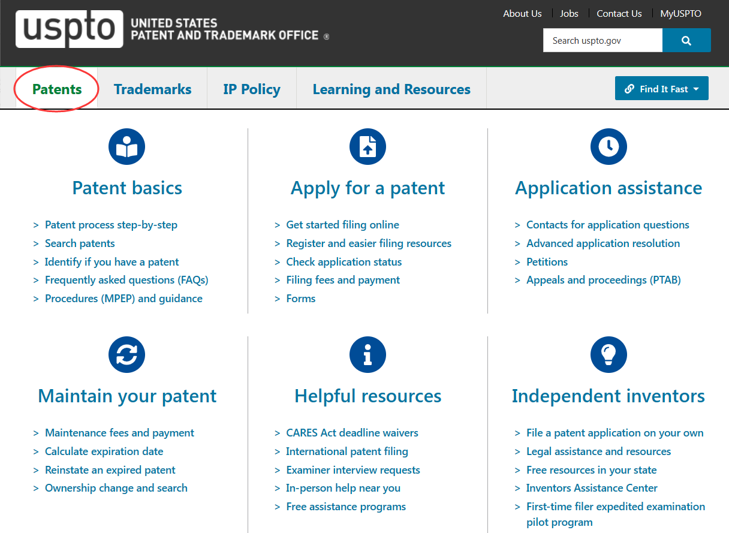Viewport: 729px width, 533px height.
Task: Open the MyUSPTO link
Action: pos(680,13)
